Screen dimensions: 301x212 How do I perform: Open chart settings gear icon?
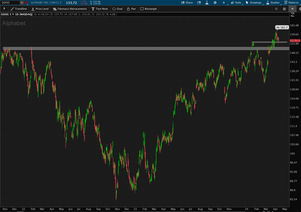215,3
